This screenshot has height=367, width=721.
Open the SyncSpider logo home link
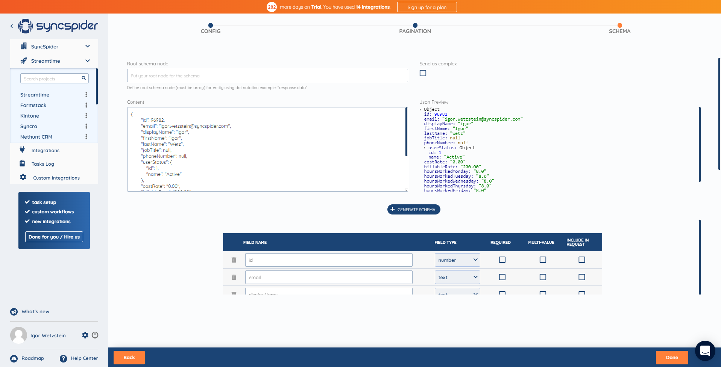[58, 26]
